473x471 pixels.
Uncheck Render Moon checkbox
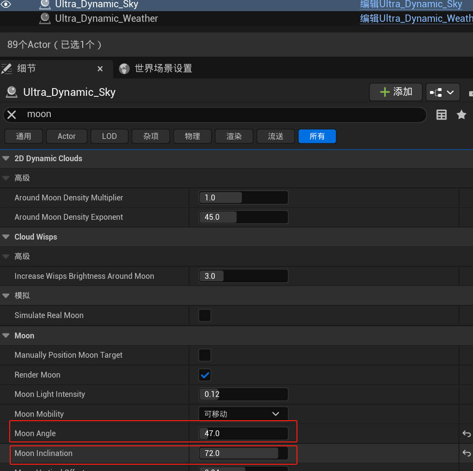coord(205,375)
